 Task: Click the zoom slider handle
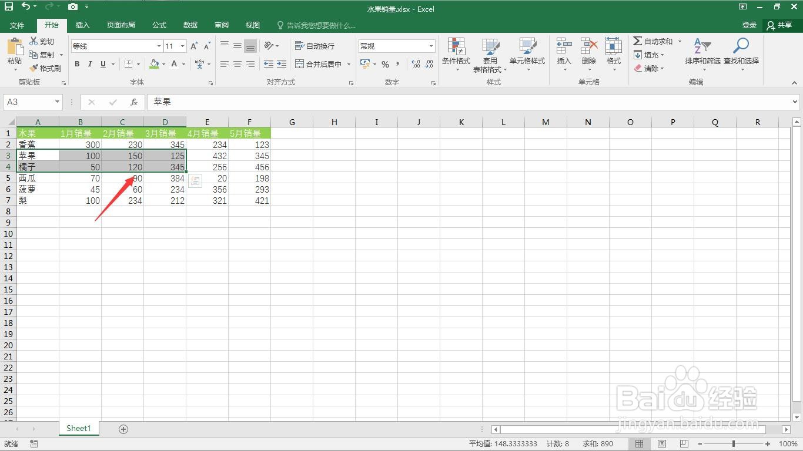[734, 444]
